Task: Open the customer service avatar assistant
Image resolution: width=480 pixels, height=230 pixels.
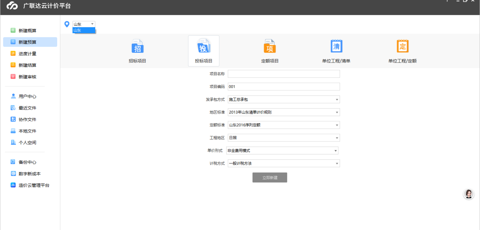Action: [x=469, y=194]
